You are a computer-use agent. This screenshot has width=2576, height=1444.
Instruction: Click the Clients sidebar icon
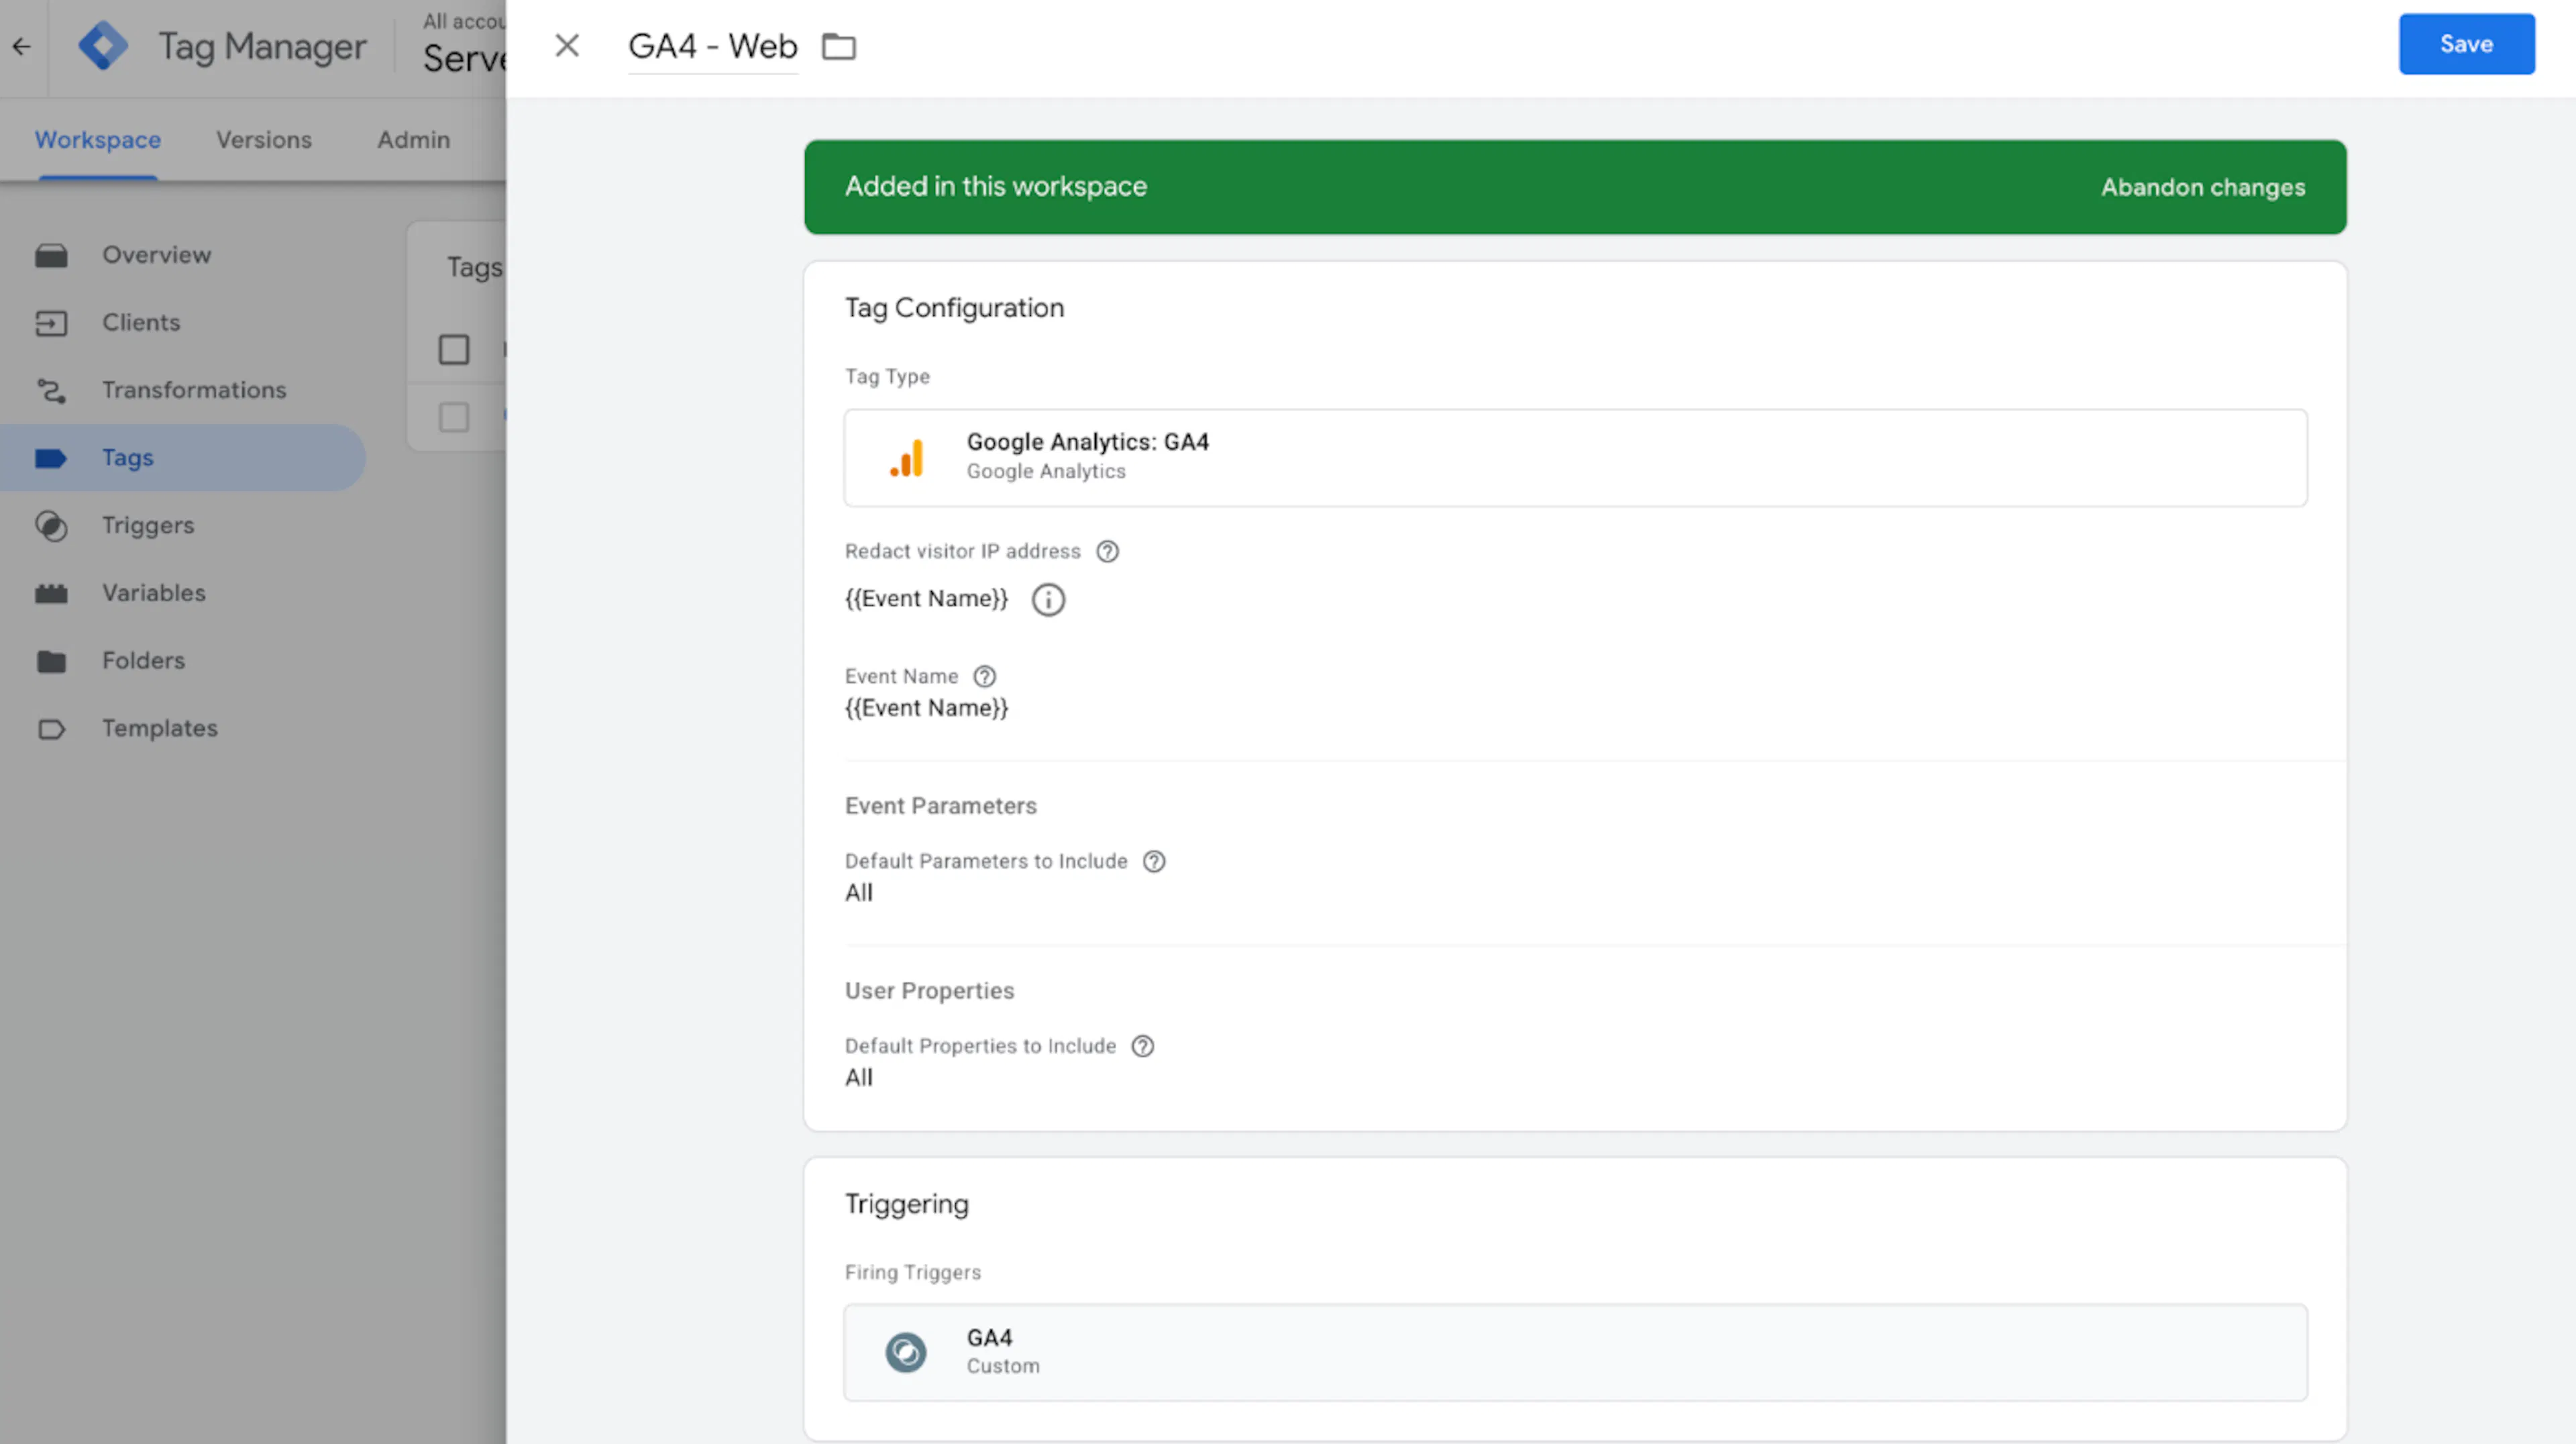[x=51, y=324]
